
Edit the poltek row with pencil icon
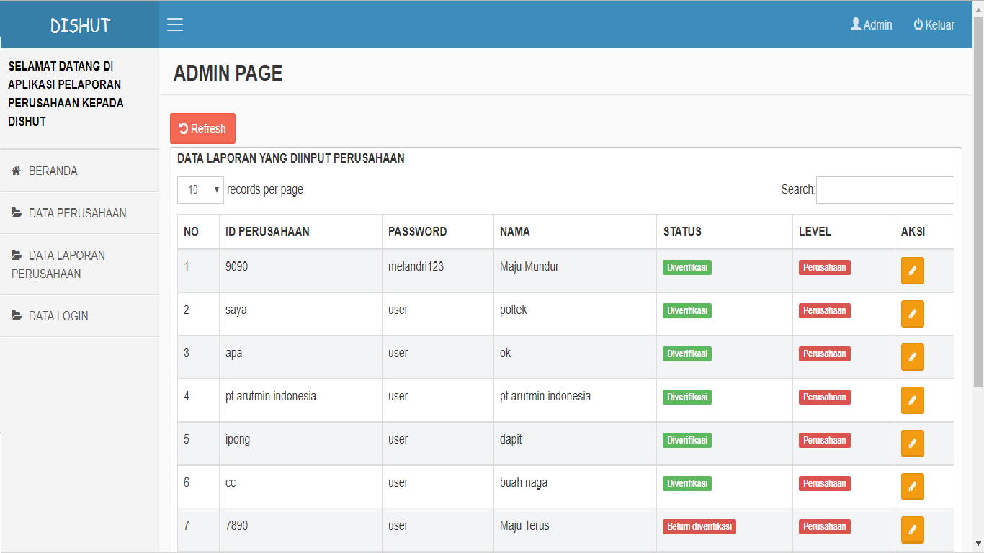click(912, 314)
